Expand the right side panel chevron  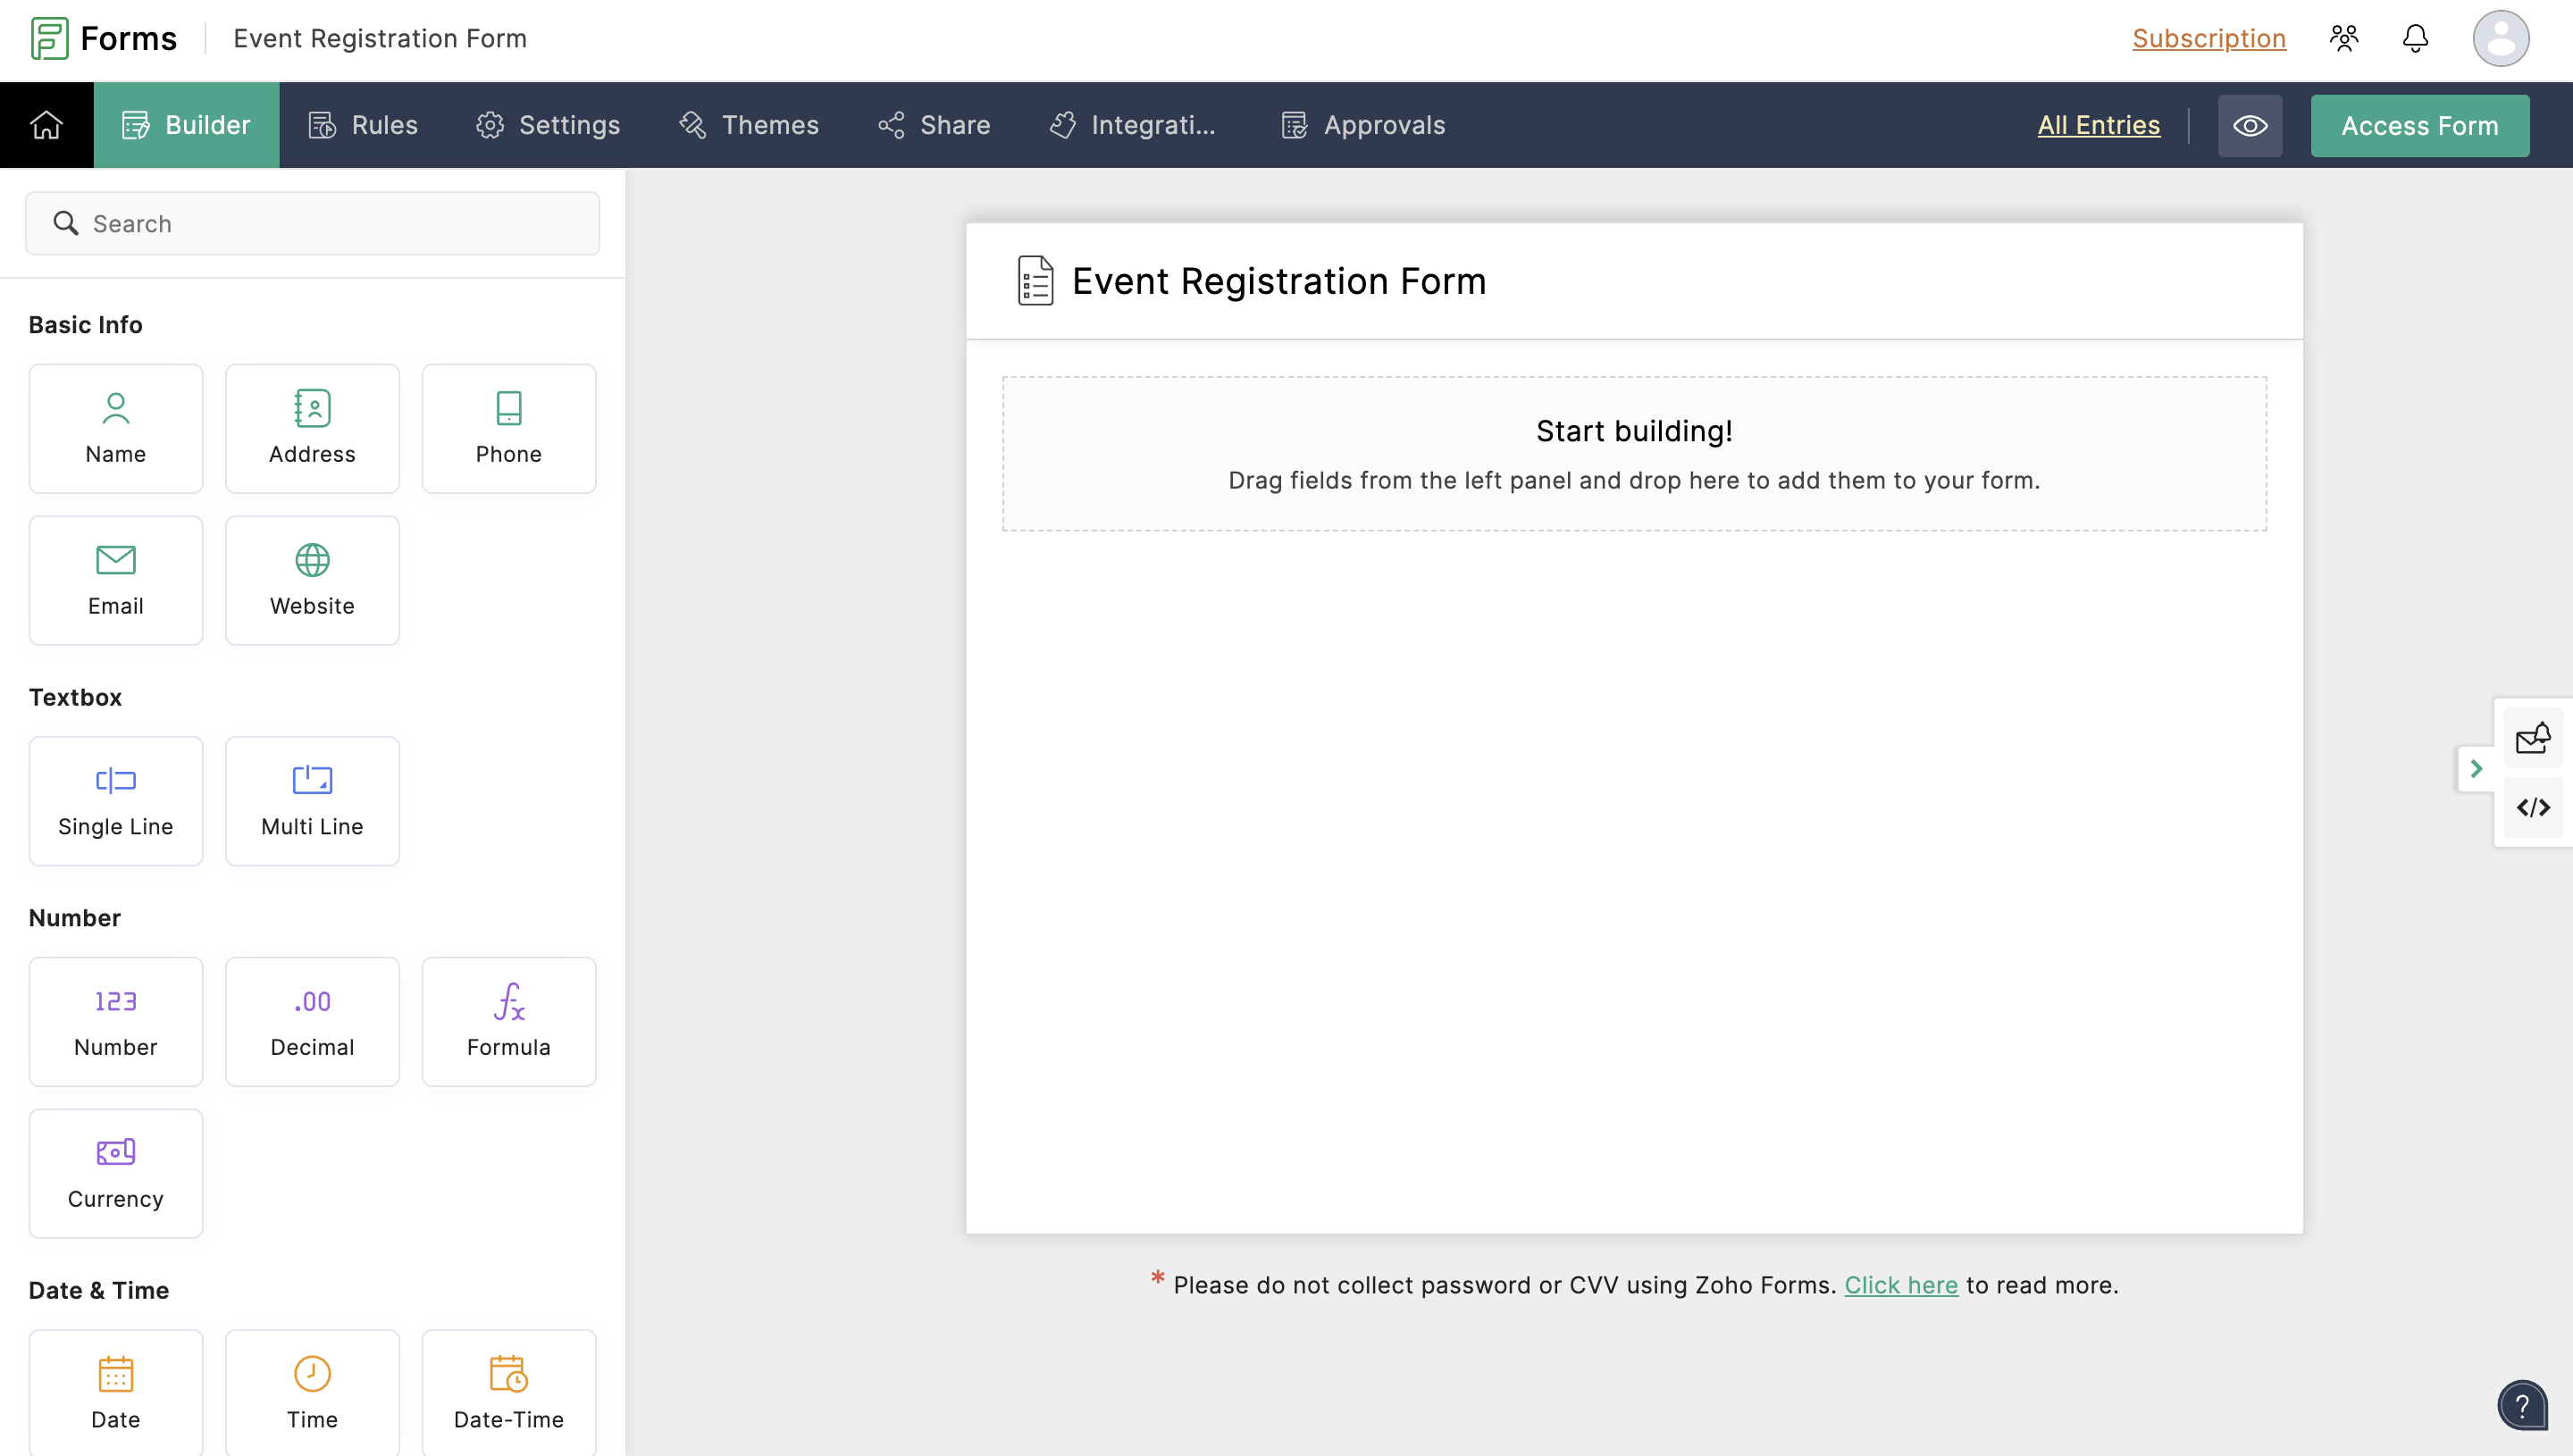pyautogui.click(x=2476, y=768)
